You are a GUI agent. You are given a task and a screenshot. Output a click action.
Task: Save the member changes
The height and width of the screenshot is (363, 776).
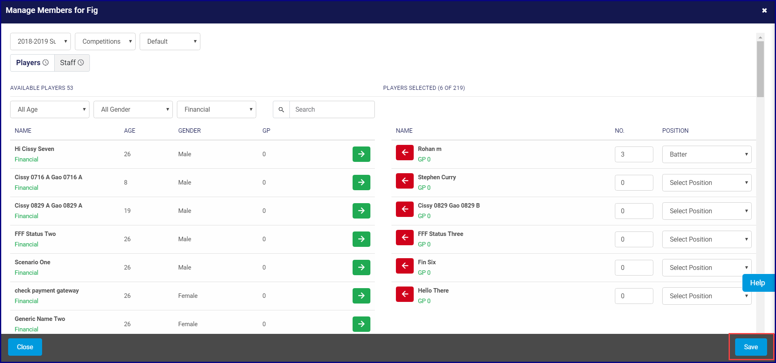pos(751,347)
